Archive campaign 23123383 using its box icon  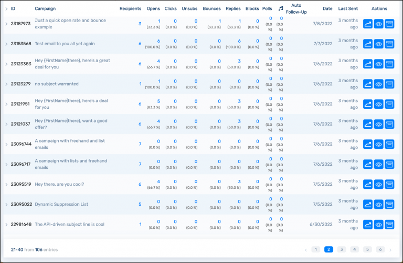pyautogui.click(x=389, y=64)
